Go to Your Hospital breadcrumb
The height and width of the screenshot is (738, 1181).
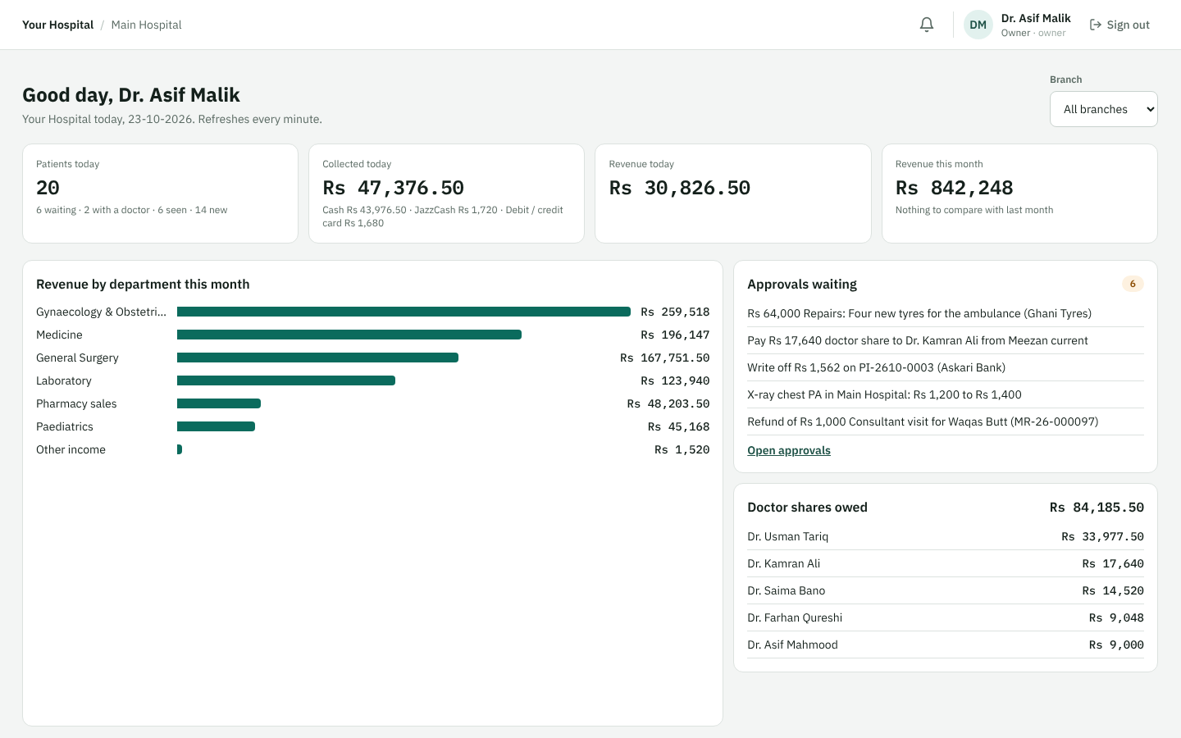click(x=57, y=25)
